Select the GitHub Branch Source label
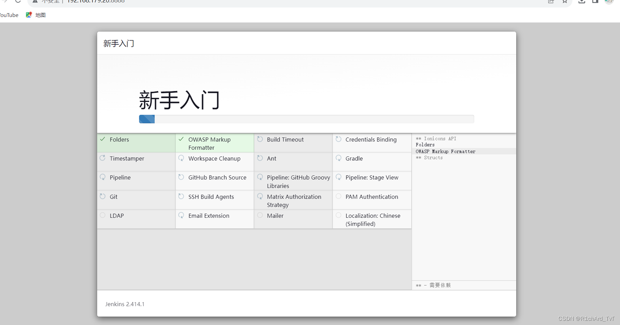This screenshot has height=325, width=620. [217, 177]
